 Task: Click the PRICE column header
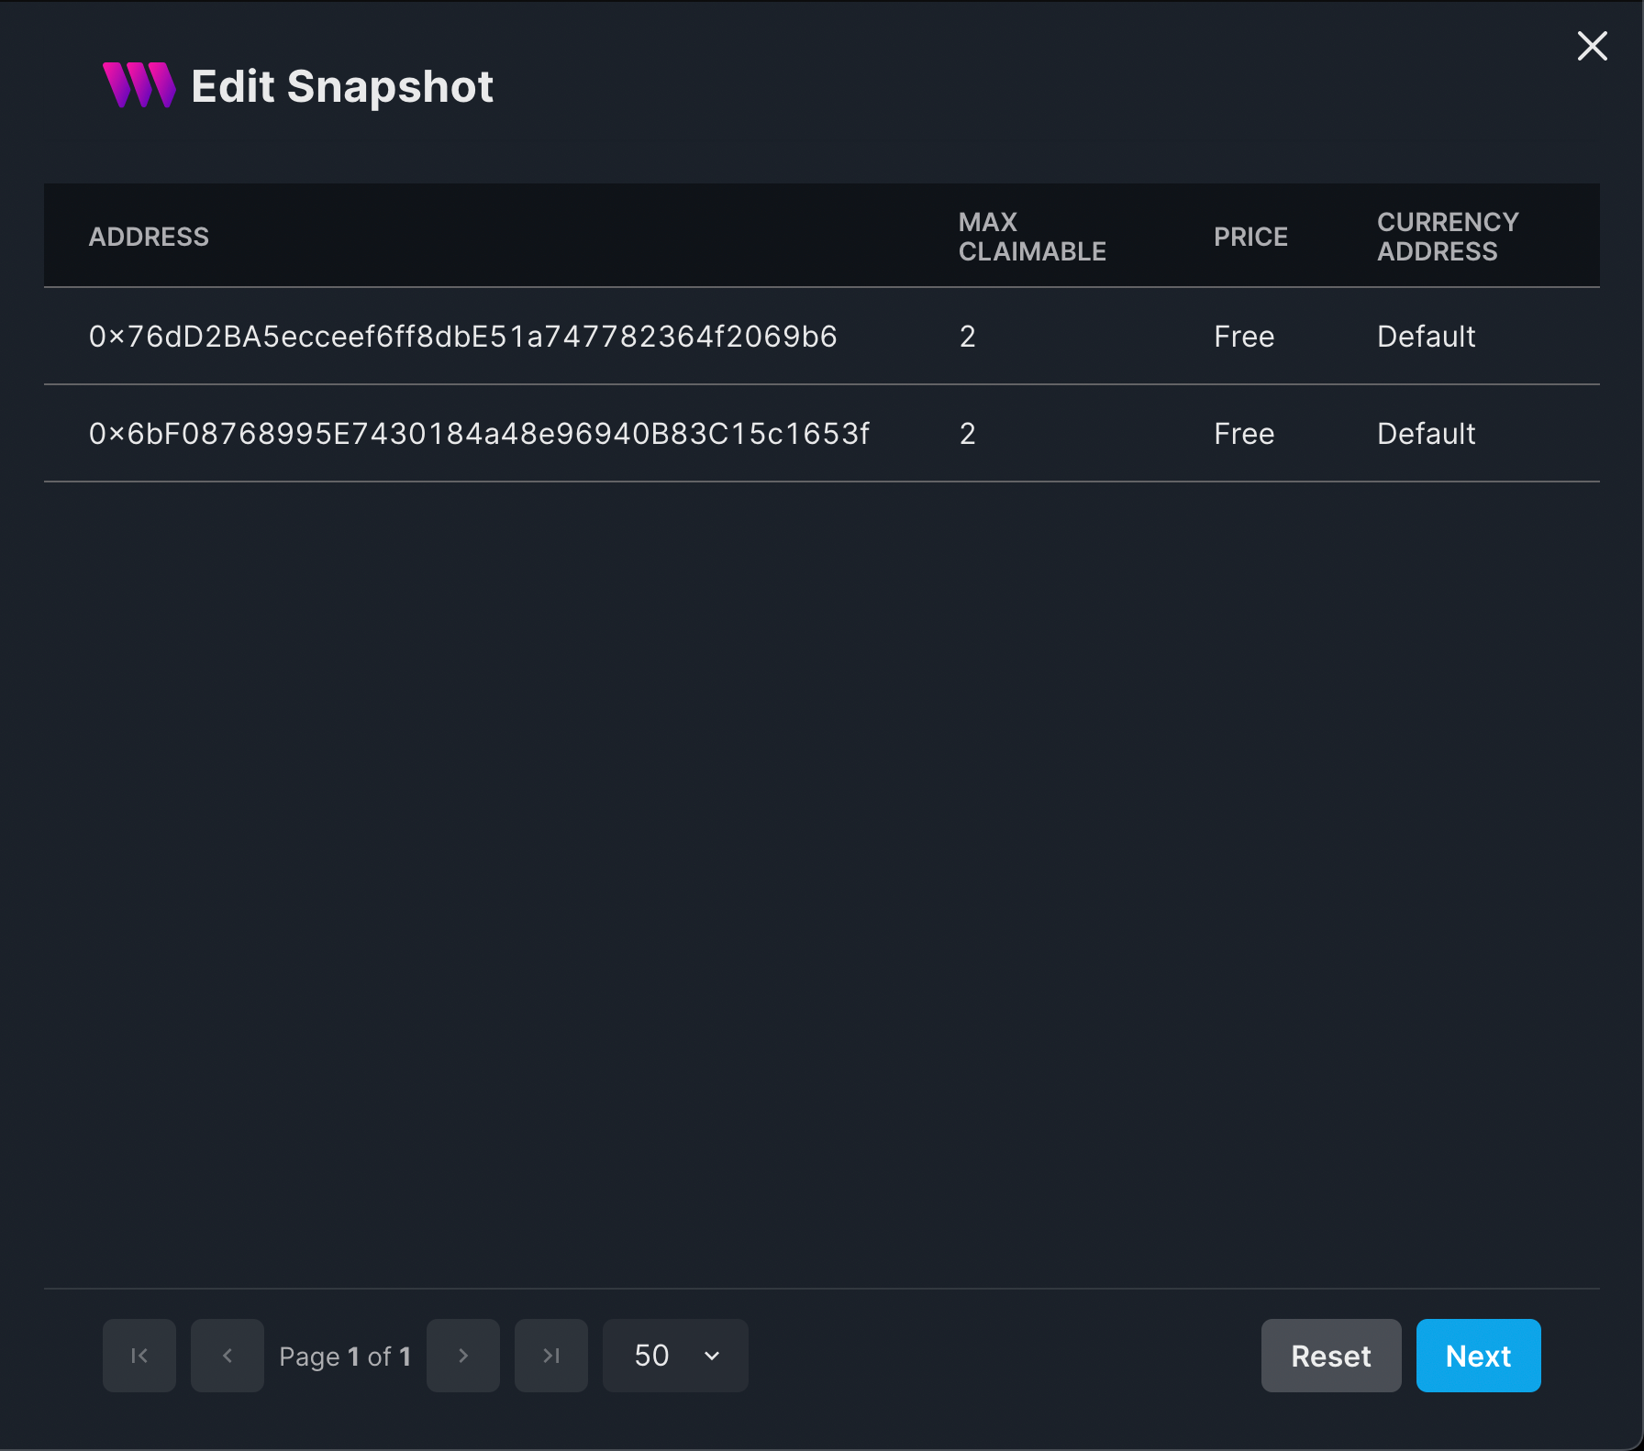pos(1250,237)
